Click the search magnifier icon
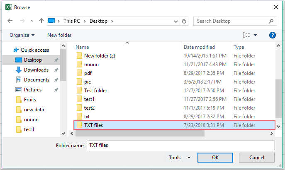Screen dimensions: 285x170 pyautogui.click(x=271, y=21)
